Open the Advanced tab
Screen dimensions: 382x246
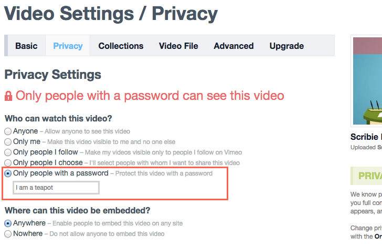pos(234,46)
